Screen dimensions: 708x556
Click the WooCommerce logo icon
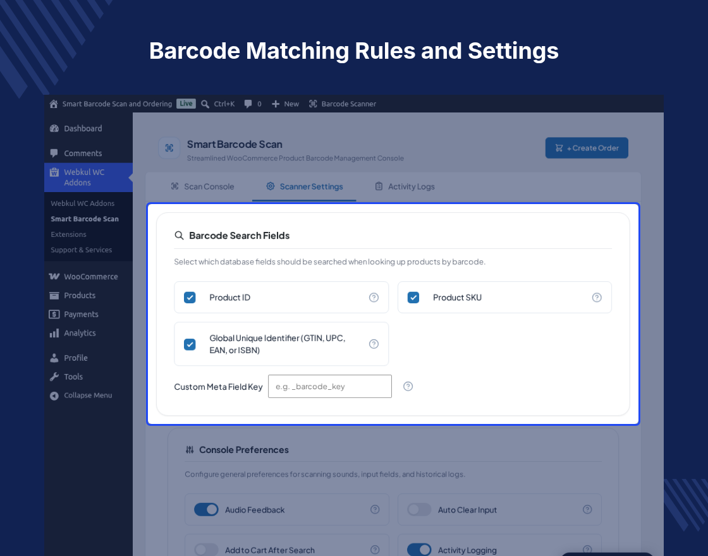click(x=54, y=277)
